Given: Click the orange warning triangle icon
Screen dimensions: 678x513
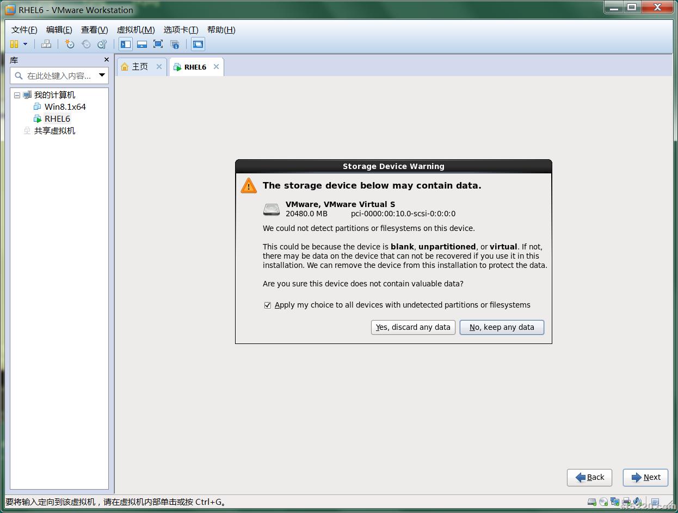Looking at the screenshot, I should tap(249, 186).
